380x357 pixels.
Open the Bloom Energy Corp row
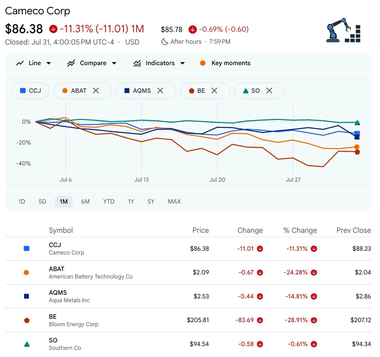click(188, 320)
